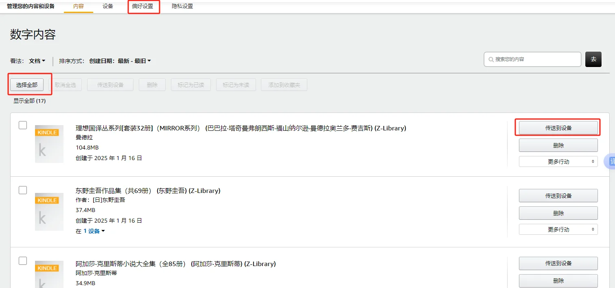Click the 去 search button
This screenshot has height=288, width=615.
coord(593,59)
